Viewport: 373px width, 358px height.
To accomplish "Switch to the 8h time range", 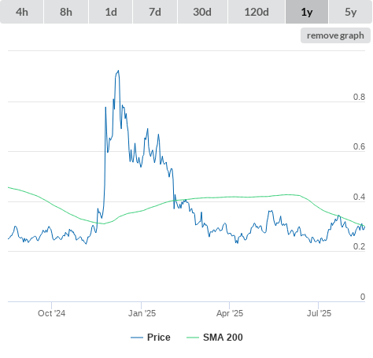I will pos(66,12).
